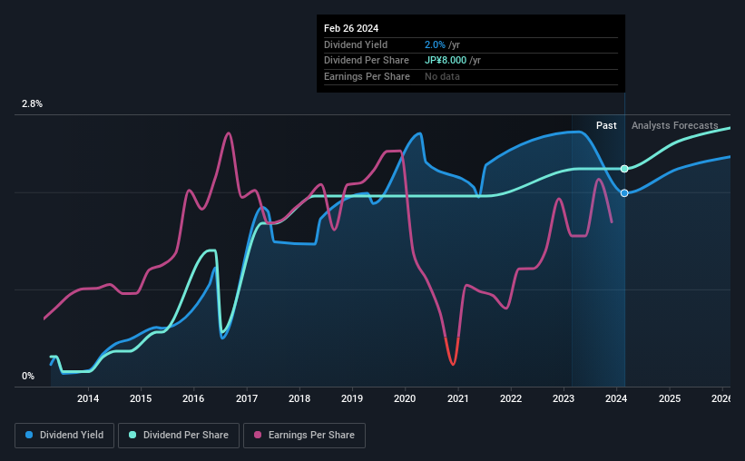Image resolution: width=745 pixels, height=461 pixels.
Task: Toggle the Earnings Per Share legend button
Action: [x=304, y=435]
